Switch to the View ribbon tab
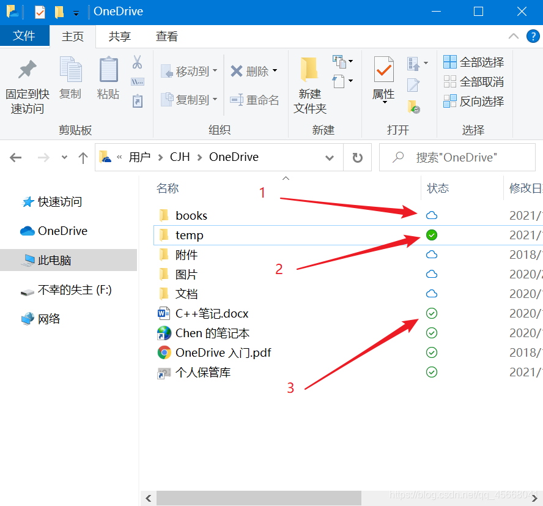Image resolution: width=543 pixels, height=506 pixels. (166, 36)
